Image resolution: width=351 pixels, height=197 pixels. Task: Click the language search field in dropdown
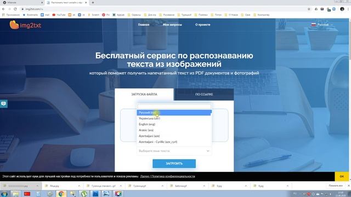[x=174, y=107]
